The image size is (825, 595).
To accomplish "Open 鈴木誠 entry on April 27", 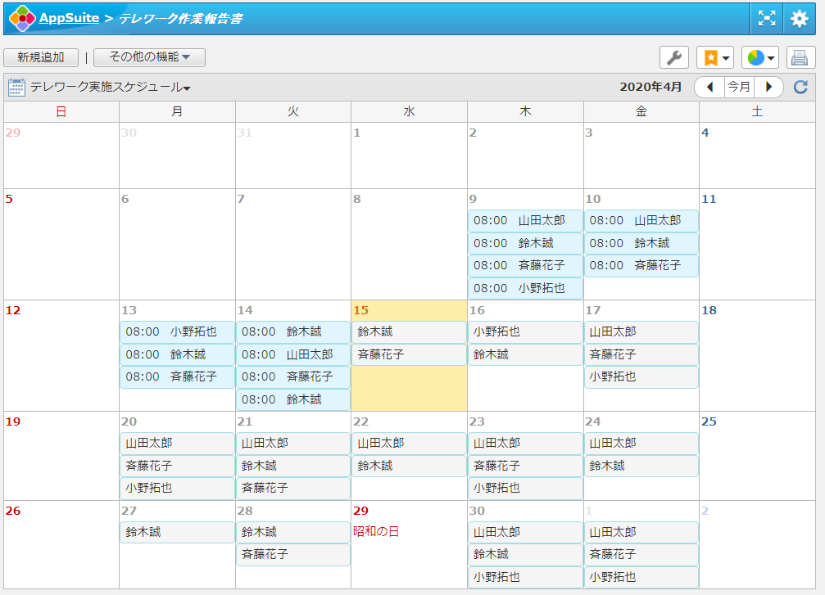I will click(x=177, y=532).
